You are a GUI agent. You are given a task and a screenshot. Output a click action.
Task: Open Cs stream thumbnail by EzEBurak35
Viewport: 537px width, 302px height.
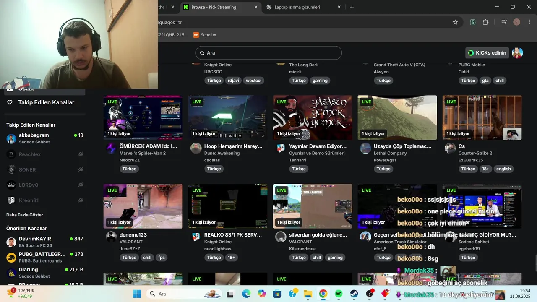click(x=482, y=117)
